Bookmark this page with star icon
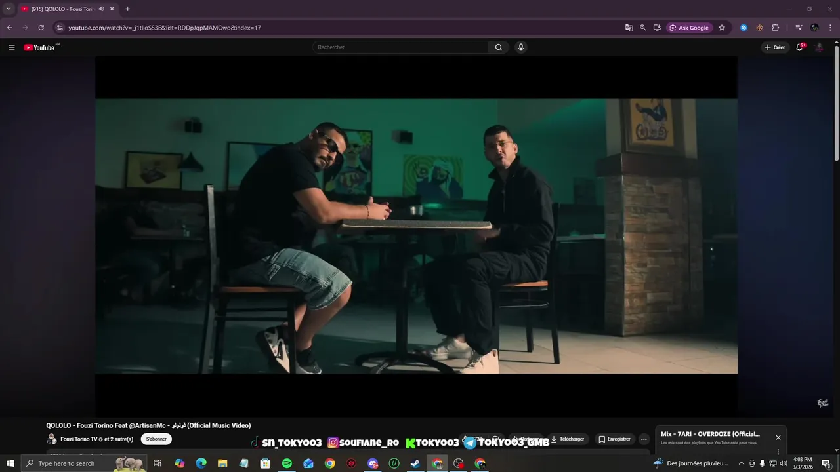 click(722, 28)
